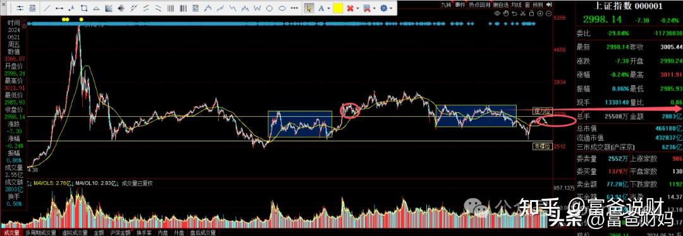This screenshot has width=683, height=236.
Task: Select the horizontal line segment tool
Action: tap(59, 8)
